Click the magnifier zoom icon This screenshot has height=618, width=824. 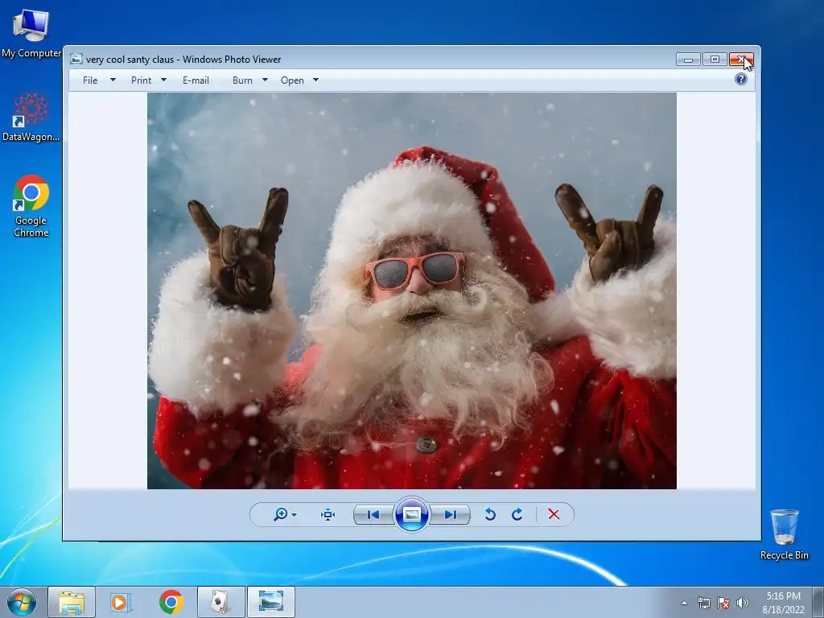pyautogui.click(x=280, y=514)
